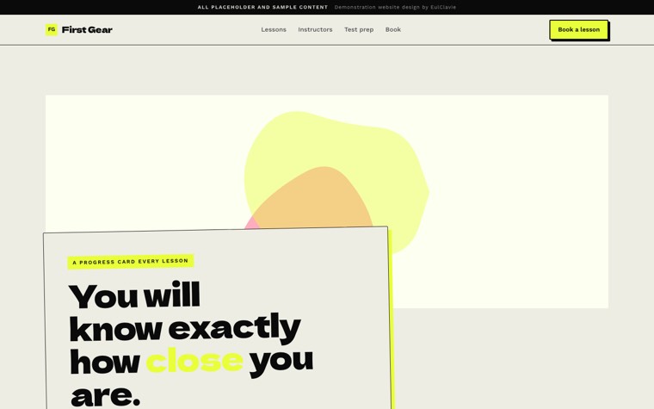
Task: Click 'Demonstration website design by EulClavie' text
Action: [x=395, y=7]
